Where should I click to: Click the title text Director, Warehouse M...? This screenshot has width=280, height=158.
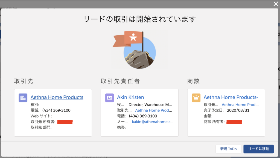150,105
